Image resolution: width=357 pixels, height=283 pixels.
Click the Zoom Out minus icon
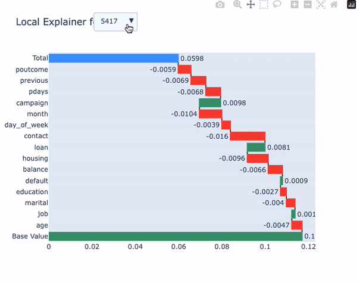308,5
